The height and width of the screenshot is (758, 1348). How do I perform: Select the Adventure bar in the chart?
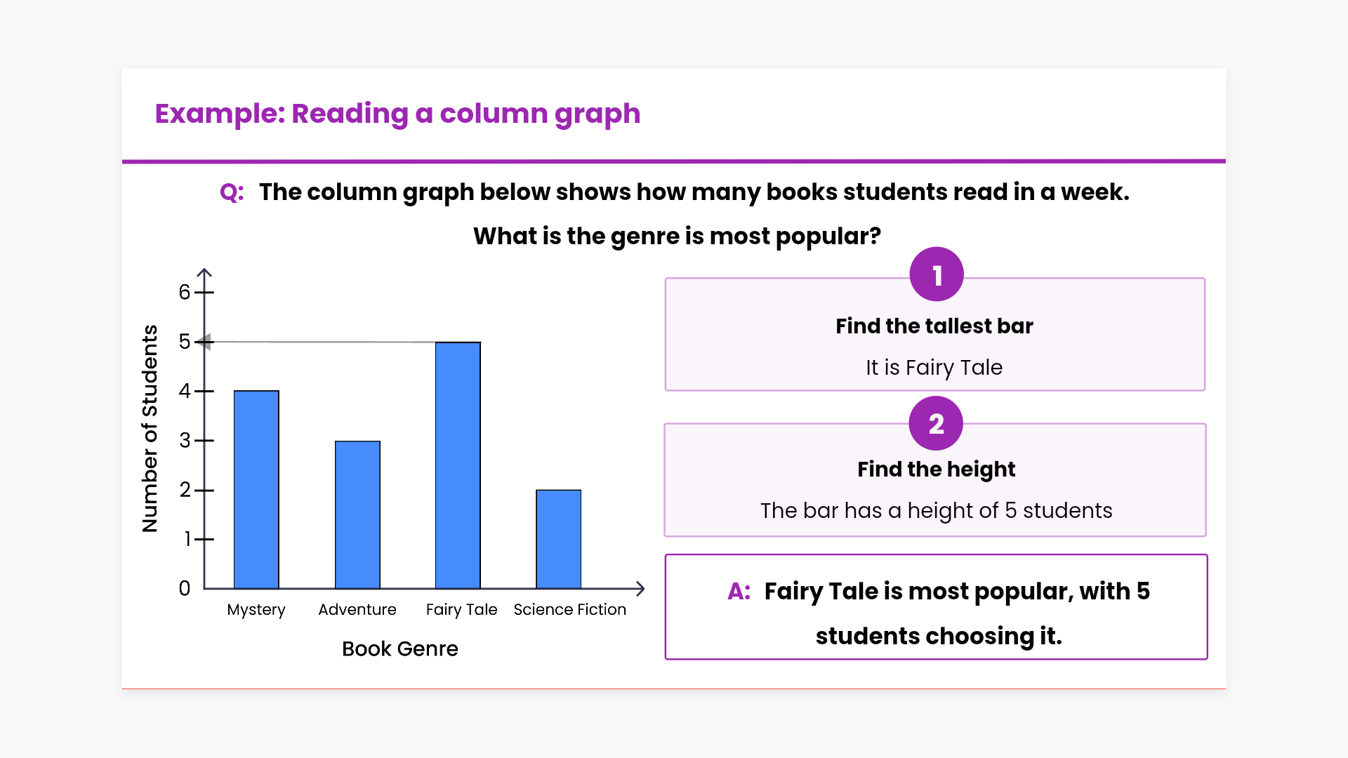click(x=357, y=514)
